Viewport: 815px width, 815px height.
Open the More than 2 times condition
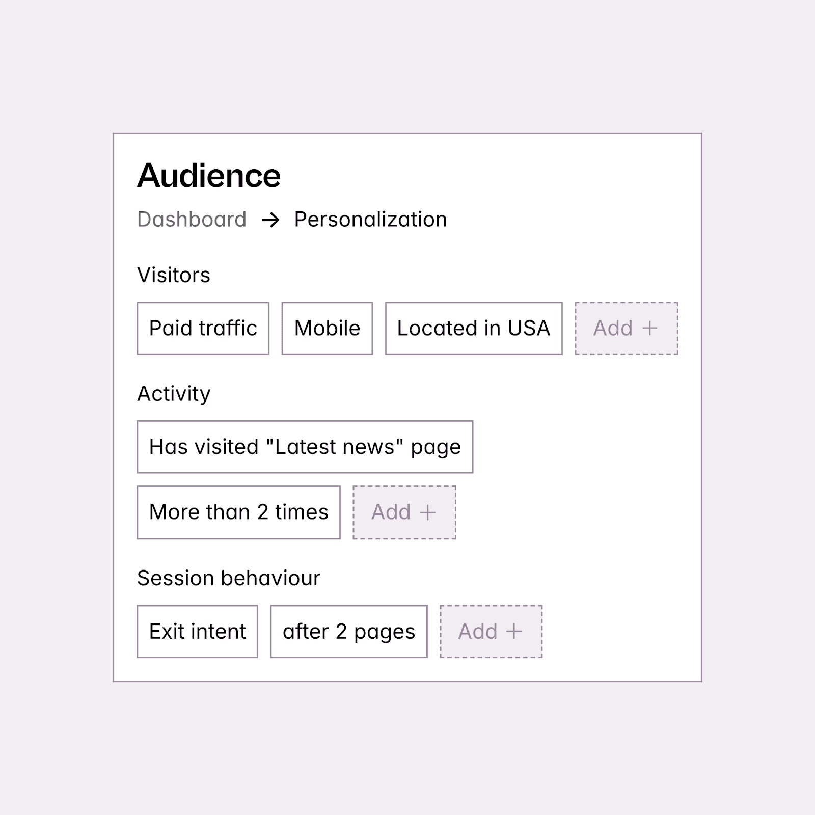(238, 512)
